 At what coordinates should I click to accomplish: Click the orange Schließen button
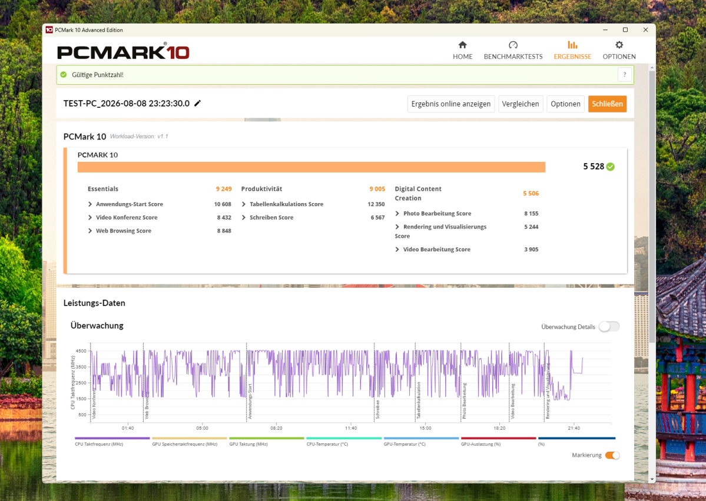click(x=607, y=104)
